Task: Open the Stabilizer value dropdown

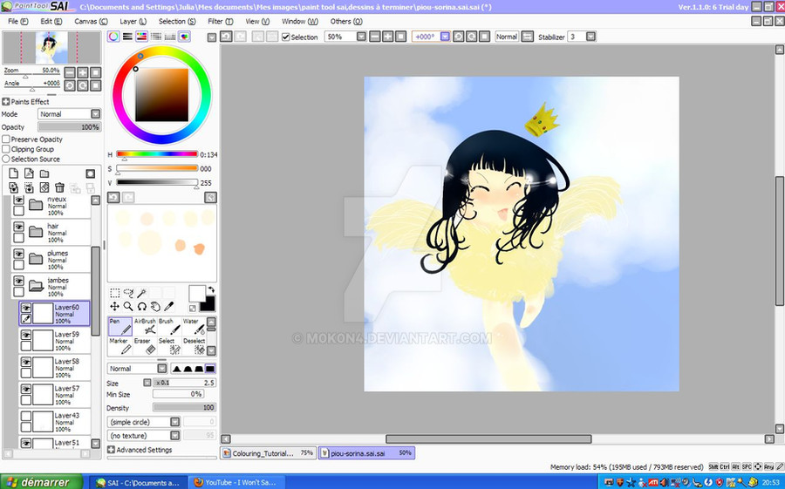Action: [x=590, y=37]
